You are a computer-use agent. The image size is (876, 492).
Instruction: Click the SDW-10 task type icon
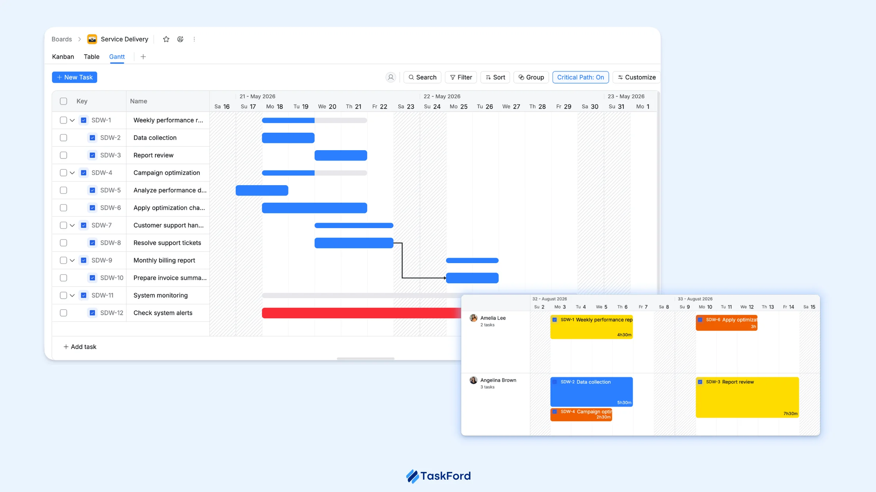pyautogui.click(x=92, y=278)
